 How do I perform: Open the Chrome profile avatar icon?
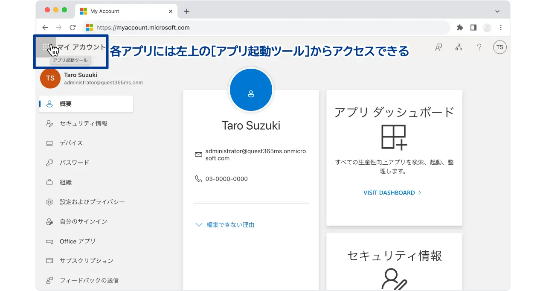(487, 27)
